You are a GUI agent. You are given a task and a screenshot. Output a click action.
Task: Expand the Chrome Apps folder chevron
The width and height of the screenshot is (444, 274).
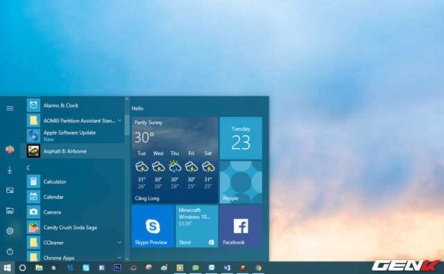click(119, 257)
